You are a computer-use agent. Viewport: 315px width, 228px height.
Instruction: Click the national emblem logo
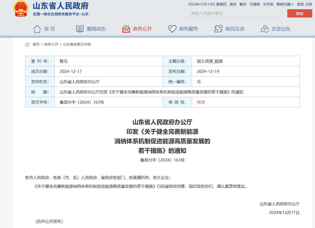tap(21, 9)
